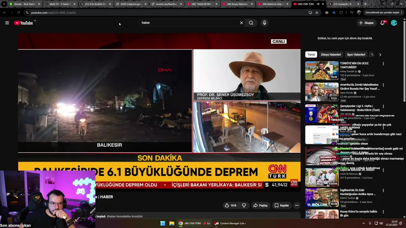
Task: Show more filter chips with the right arrow
Action: point(380,54)
